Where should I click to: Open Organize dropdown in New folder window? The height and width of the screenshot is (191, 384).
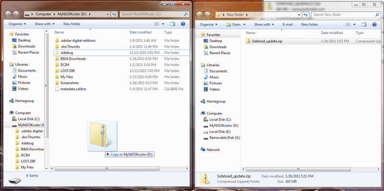point(209,24)
